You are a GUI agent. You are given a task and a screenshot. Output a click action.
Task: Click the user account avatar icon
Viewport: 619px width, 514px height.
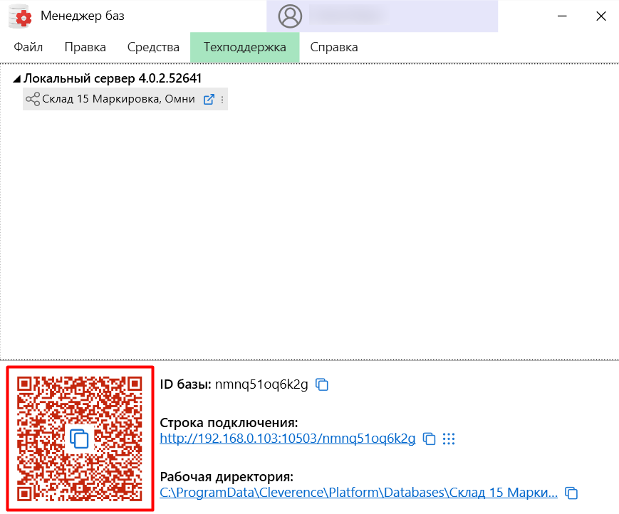[290, 16]
